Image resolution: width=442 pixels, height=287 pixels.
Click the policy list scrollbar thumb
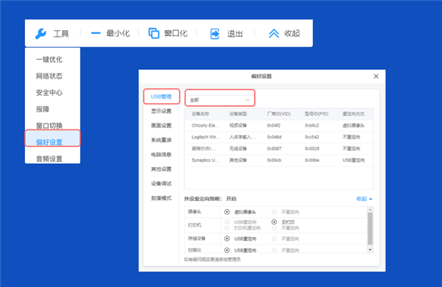tap(370, 229)
